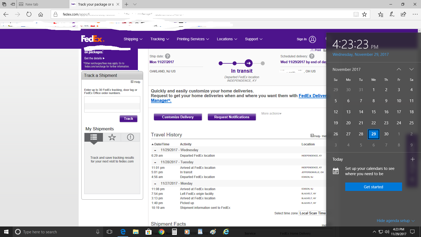Select the star favorites tab in My Shipments
This screenshot has height=237, width=421.
112,137
